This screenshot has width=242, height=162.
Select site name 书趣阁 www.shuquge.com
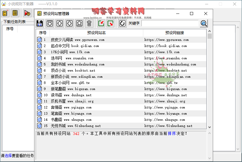[71, 120]
